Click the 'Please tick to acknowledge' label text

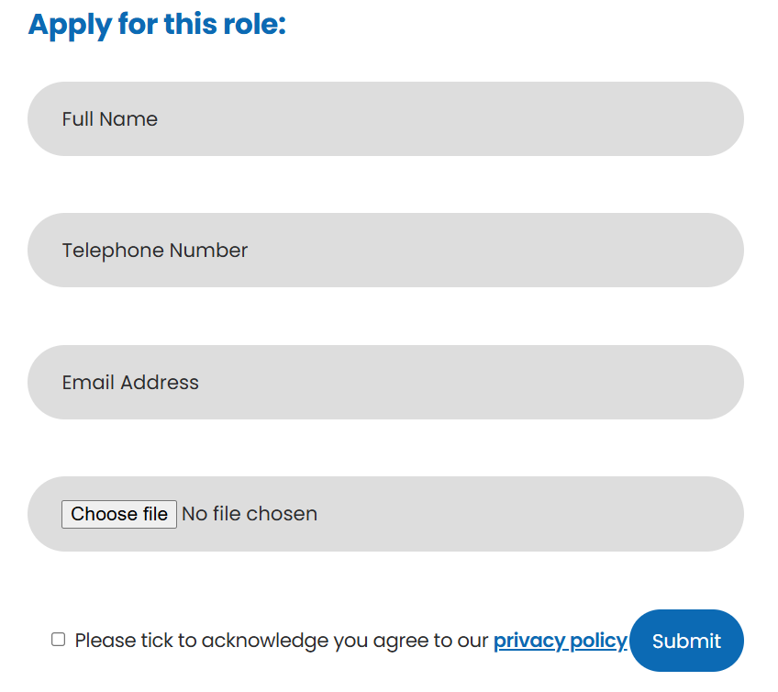(281, 641)
